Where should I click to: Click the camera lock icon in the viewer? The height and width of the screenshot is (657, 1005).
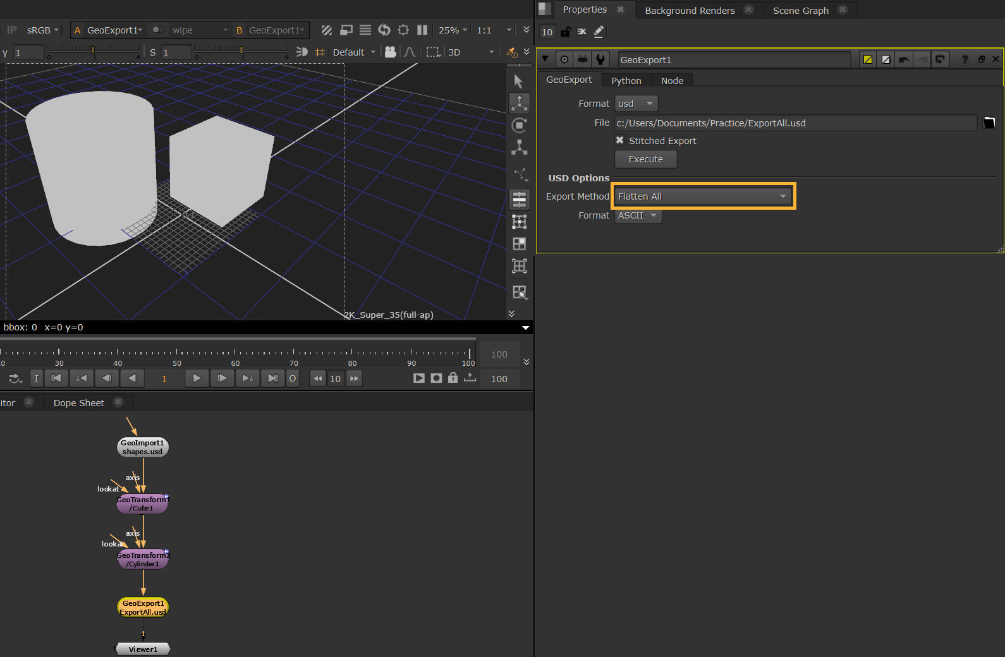tap(391, 52)
